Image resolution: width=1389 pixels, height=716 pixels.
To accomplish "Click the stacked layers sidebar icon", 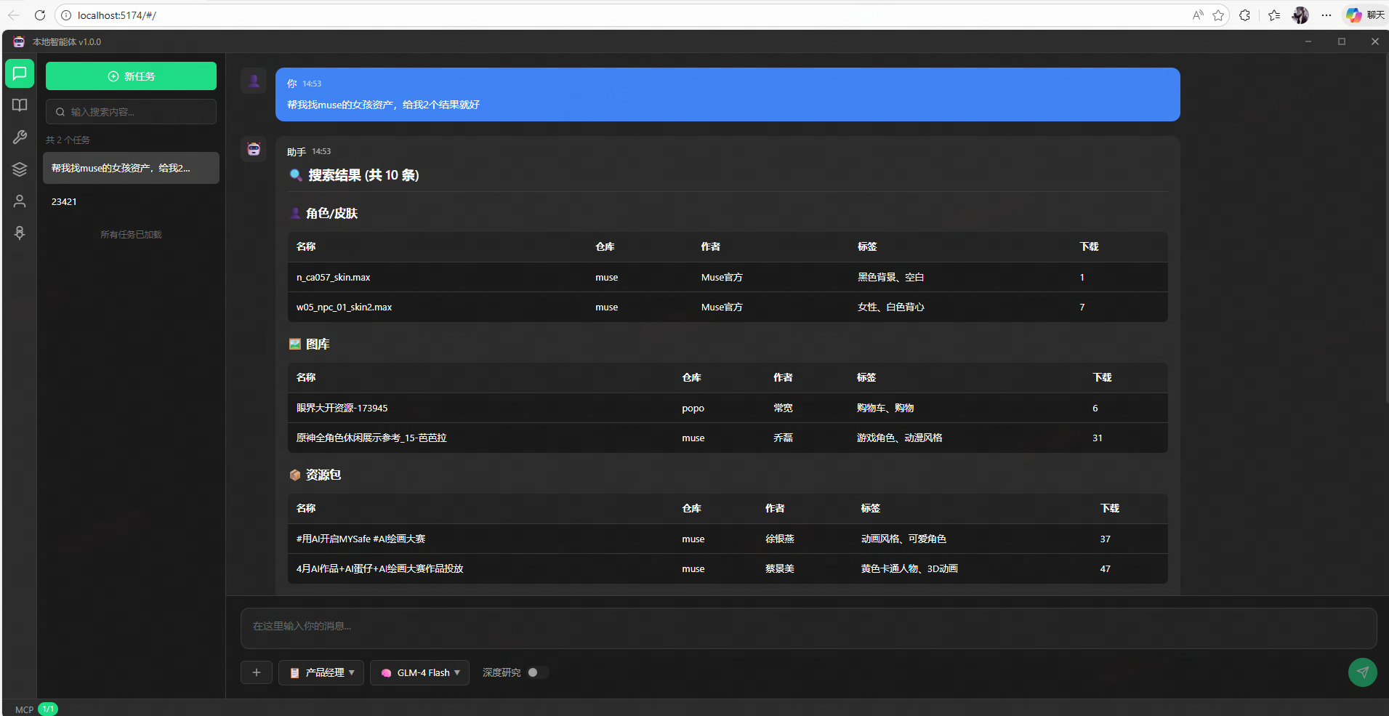I will coord(20,169).
